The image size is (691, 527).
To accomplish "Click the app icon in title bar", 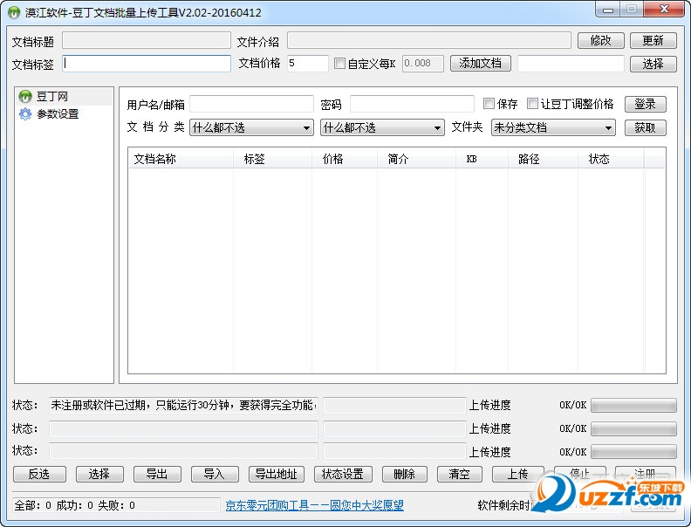I will click(15, 12).
